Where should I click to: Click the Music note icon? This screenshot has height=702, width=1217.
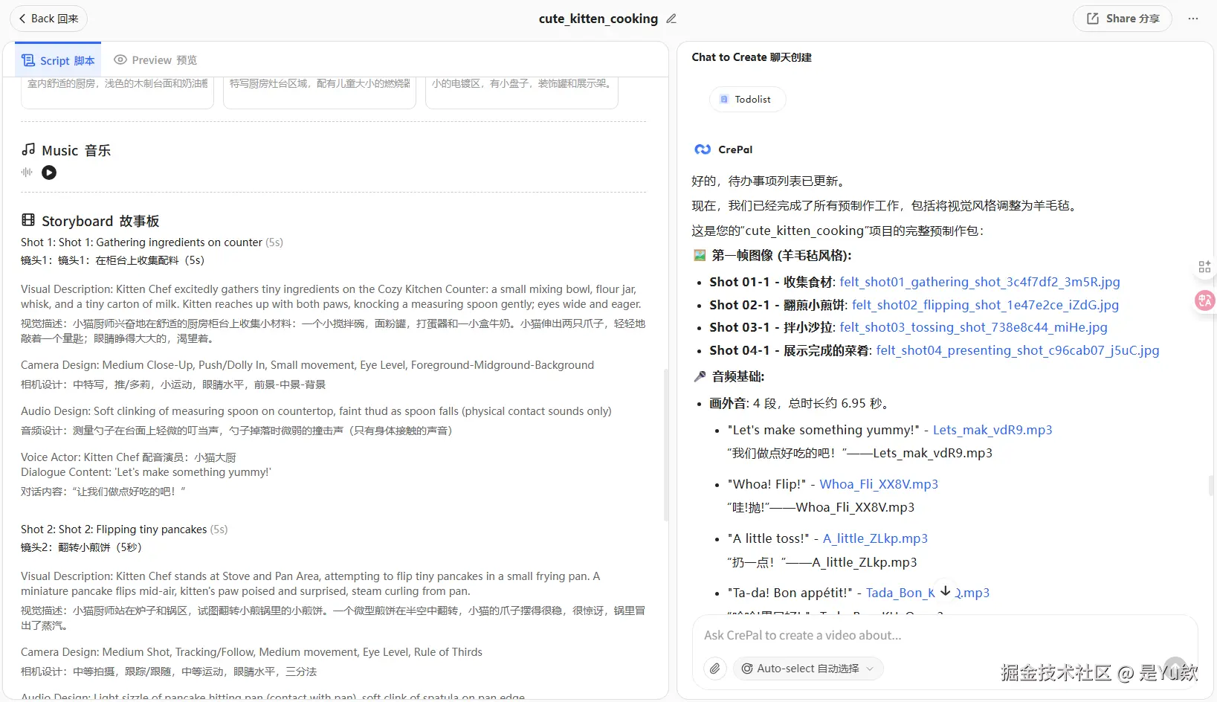28,149
